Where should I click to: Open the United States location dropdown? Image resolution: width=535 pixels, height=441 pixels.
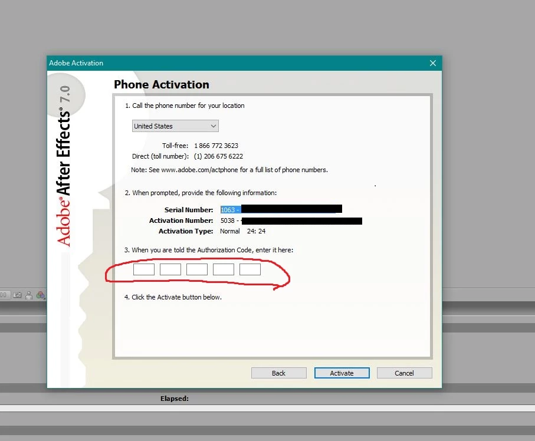click(175, 126)
